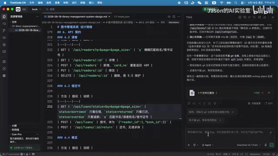278x156 pixels.
Task: Open Cue-Pro section more options
Action: point(37,134)
